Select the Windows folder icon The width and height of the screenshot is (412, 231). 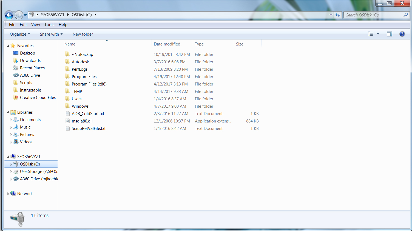click(x=67, y=106)
